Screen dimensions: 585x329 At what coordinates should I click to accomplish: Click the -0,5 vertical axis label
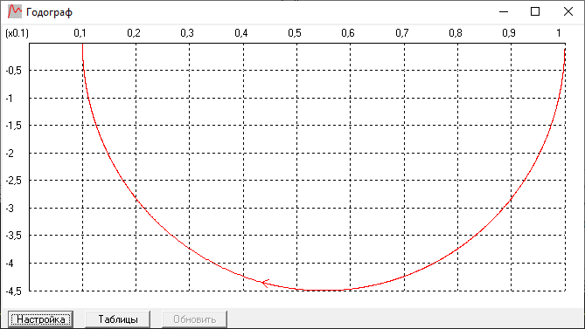pos(13,71)
